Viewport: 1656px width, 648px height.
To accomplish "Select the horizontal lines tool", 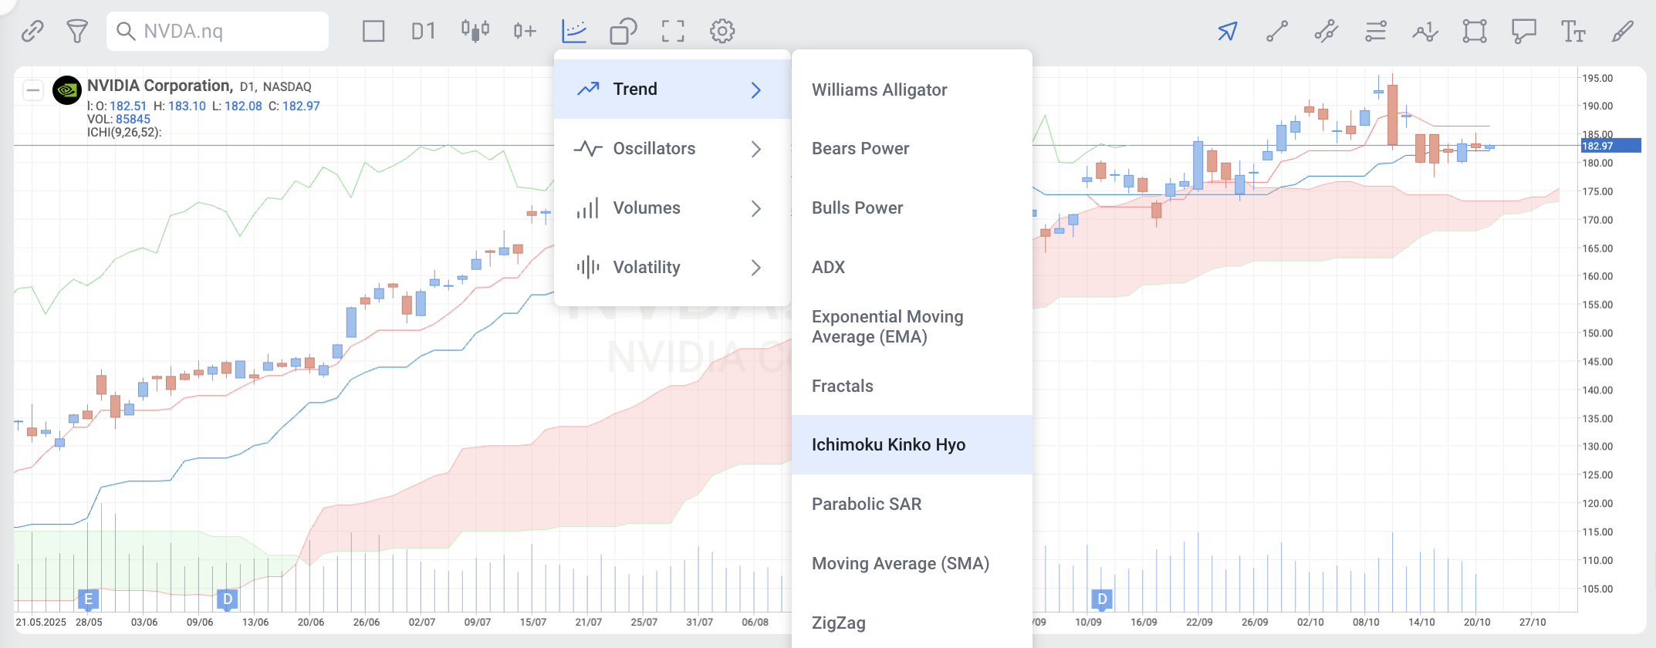I will pos(1376,32).
